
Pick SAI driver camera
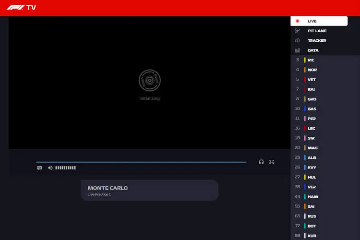(x=325, y=206)
